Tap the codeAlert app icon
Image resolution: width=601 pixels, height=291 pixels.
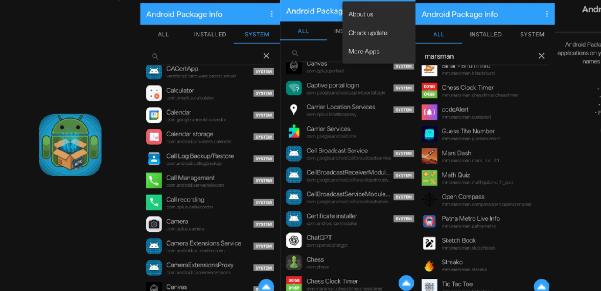point(430,112)
